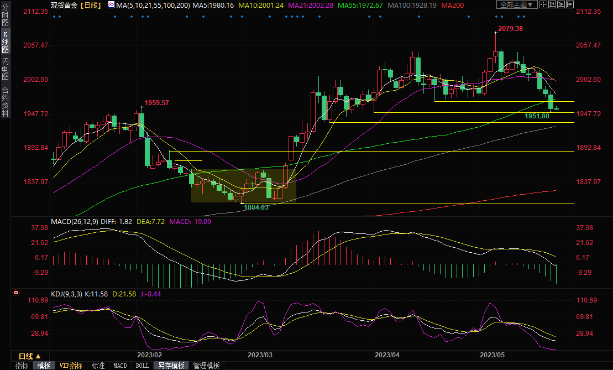
Task: Open 闪电图 from the left sidebar
Action: point(5,69)
